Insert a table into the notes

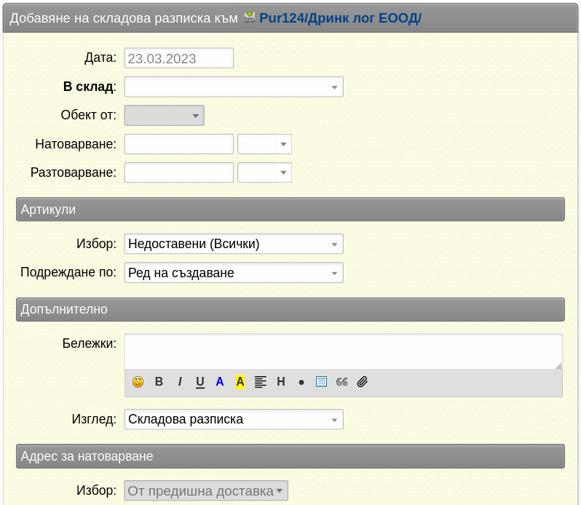click(x=321, y=381)
